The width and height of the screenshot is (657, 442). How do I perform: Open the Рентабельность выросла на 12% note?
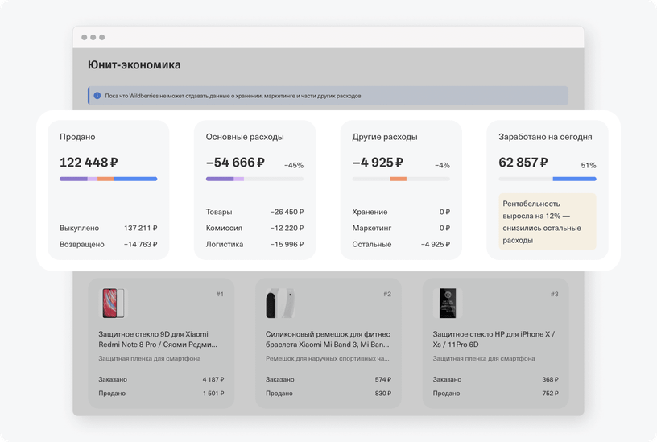tap(547, 221)
